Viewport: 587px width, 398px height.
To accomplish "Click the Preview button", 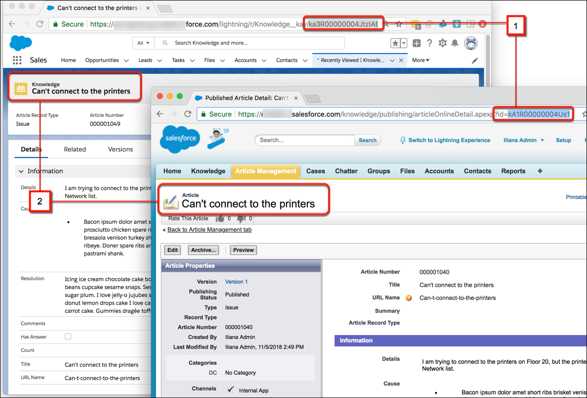I will 244,250.
